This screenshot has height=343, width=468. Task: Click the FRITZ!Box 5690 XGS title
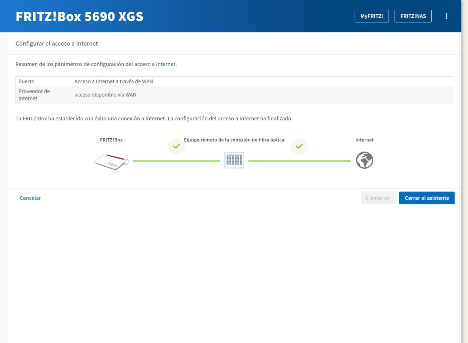click(x=79, y=17)
